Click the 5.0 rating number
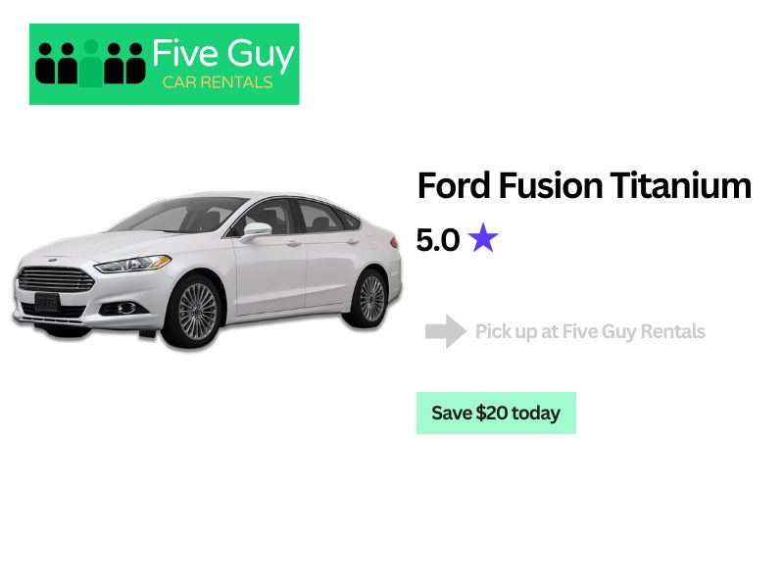 tap(438, 240)
